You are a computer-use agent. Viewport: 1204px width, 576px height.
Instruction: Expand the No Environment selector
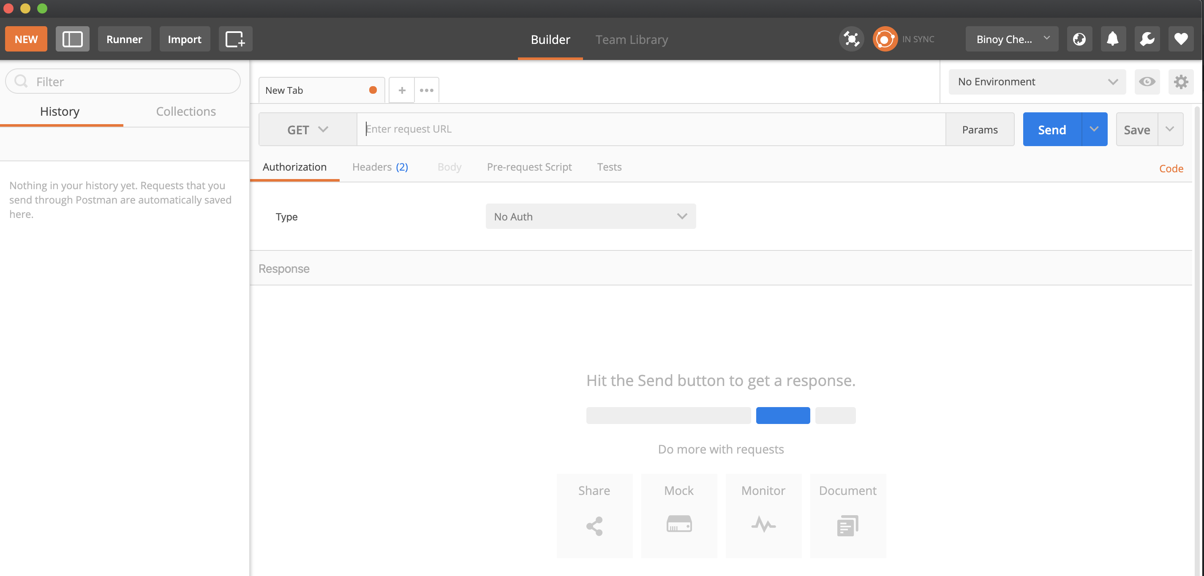pos(1037,82)
